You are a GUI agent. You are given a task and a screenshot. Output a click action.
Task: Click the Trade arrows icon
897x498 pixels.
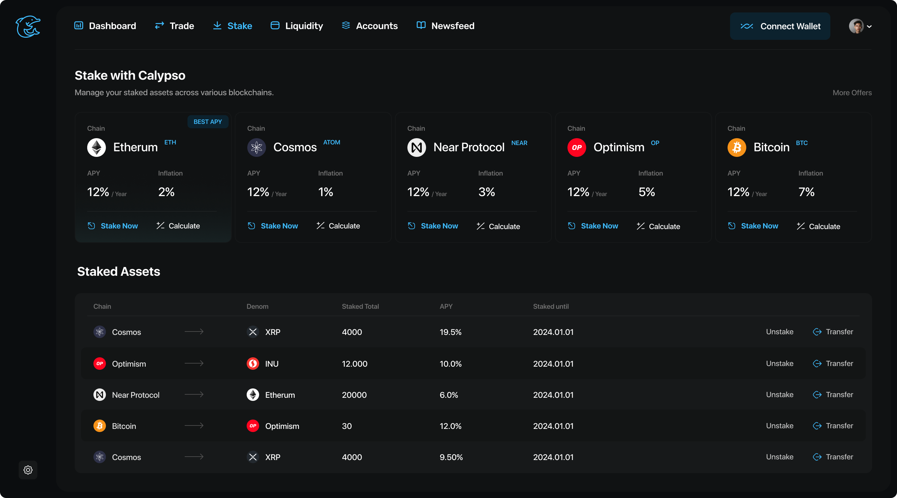[159, 26]
